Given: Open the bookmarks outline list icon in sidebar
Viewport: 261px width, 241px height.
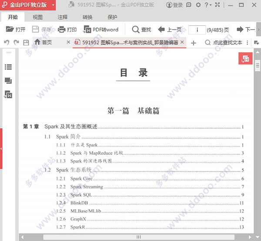Looking at the screenshot, I should click(x=8, y=67).
